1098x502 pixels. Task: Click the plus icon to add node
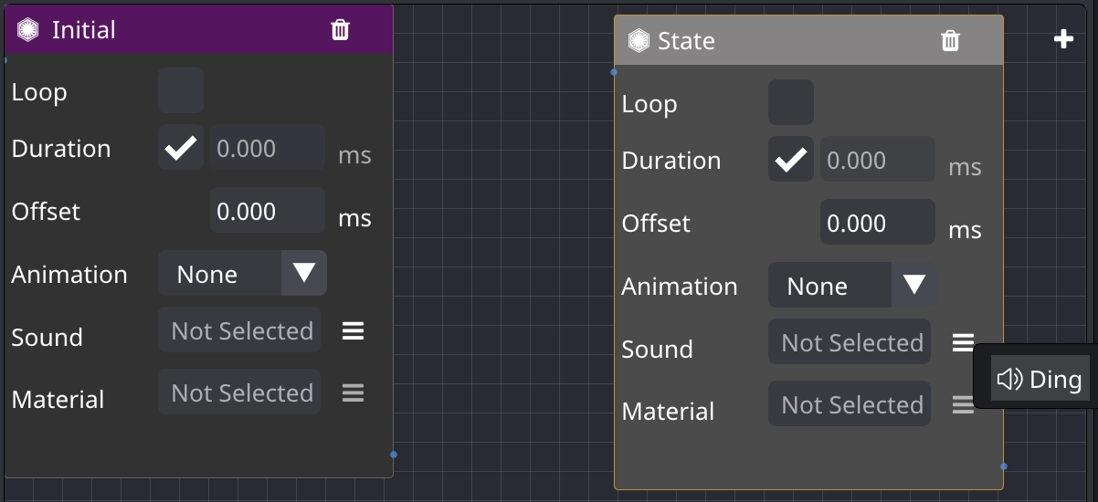[1063, 39]
